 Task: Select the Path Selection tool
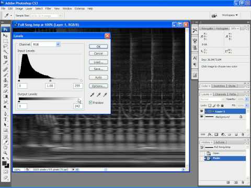click(x=5, y=125)
